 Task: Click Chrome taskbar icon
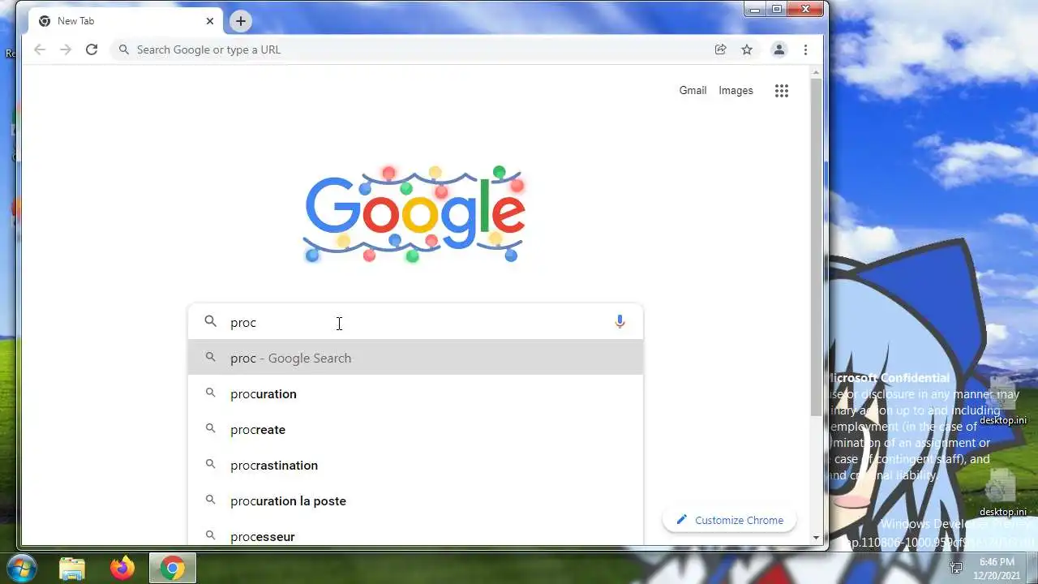coord(172,569)
